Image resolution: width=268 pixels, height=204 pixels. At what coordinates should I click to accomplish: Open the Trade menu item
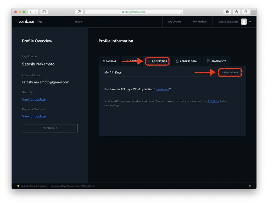point(78,22)
